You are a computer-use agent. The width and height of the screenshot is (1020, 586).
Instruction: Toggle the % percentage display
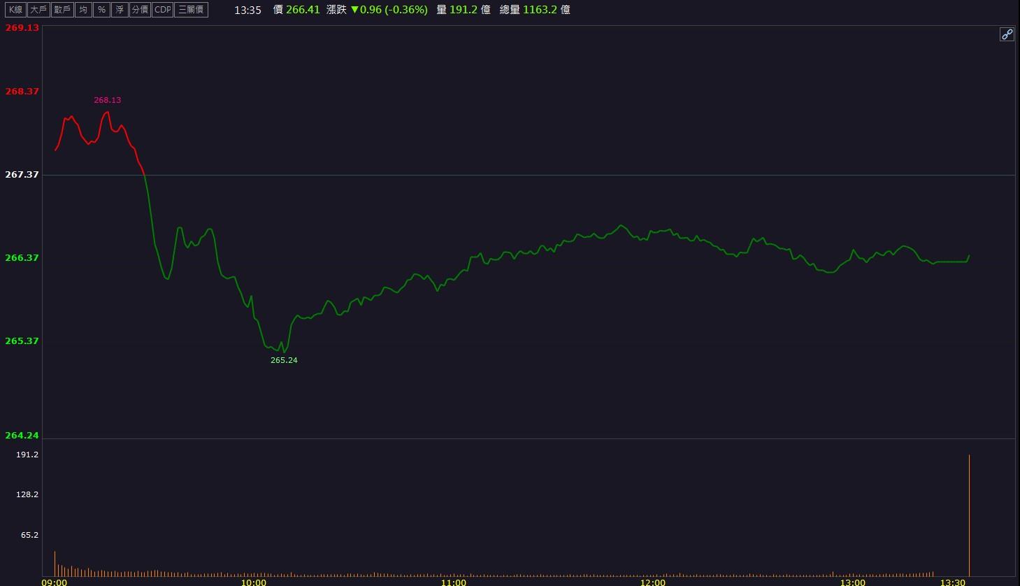(x=102, y=10)
